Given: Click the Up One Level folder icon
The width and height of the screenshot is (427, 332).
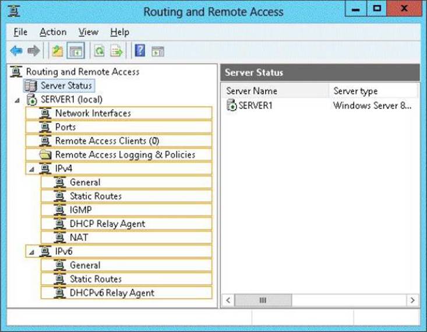Looking at the screenshot, I should point(58,51).
